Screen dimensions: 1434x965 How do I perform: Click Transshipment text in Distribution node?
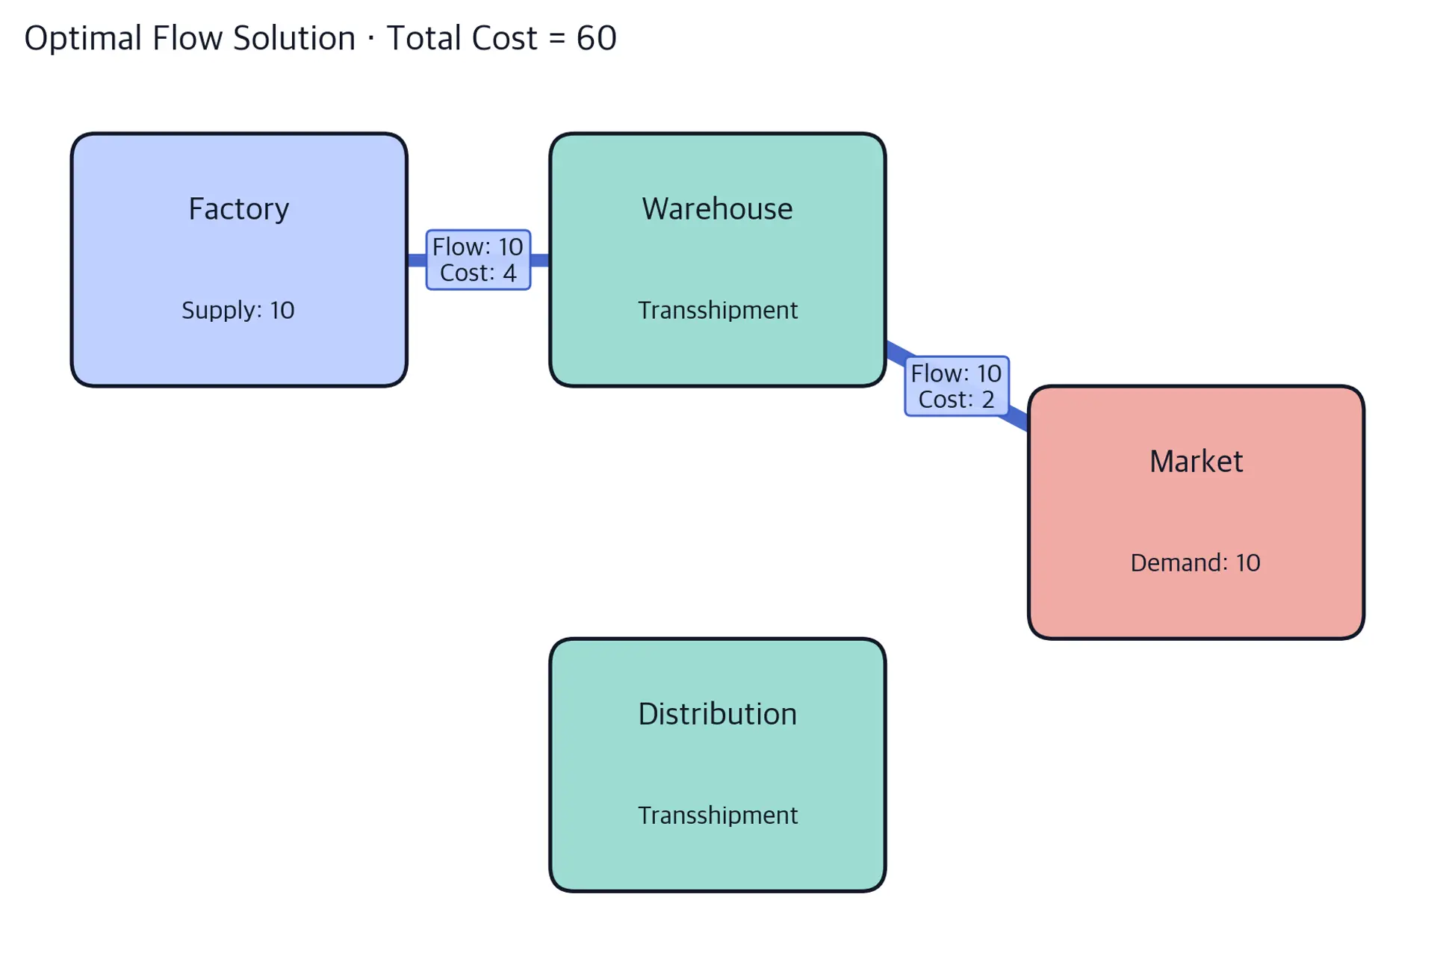tap(718, 815)
